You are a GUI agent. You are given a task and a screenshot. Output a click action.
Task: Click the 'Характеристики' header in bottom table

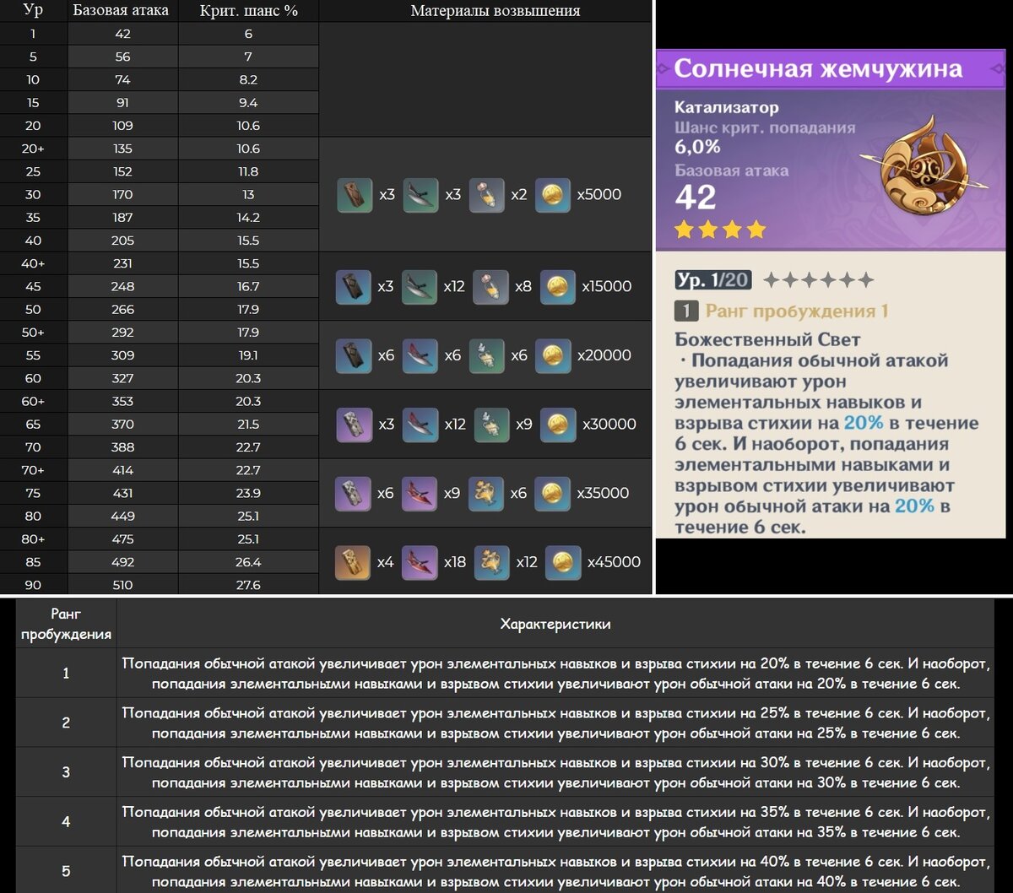[555, 625]
